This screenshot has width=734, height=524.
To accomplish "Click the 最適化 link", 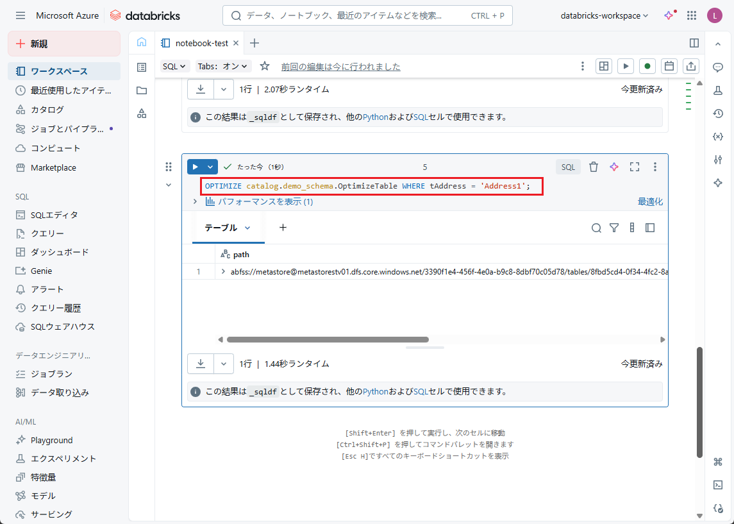I will click(649, 201).
